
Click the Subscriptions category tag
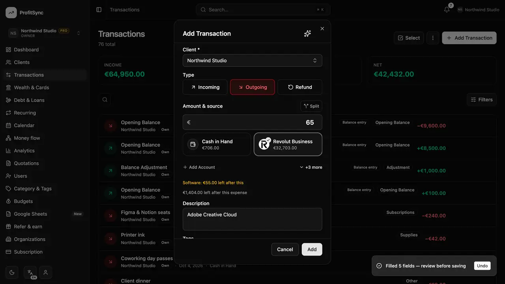point(400,212)
